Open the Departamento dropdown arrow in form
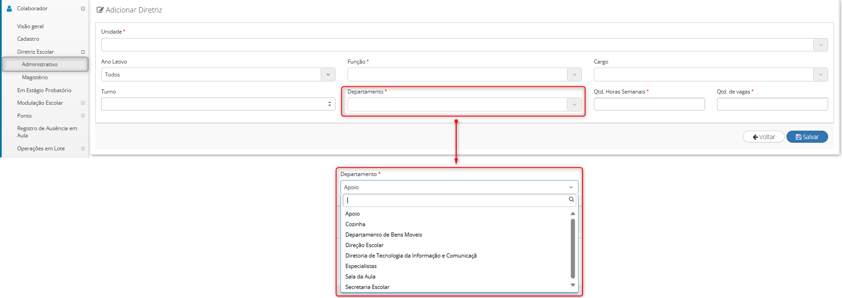842x298 pixels. (x=574, y=105)
